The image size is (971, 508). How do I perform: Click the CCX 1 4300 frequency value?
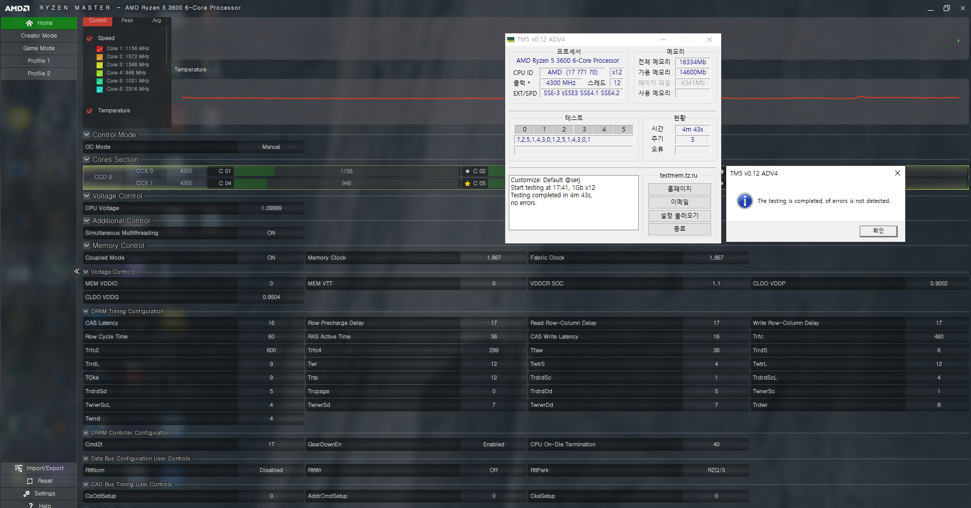pos(186,184)
